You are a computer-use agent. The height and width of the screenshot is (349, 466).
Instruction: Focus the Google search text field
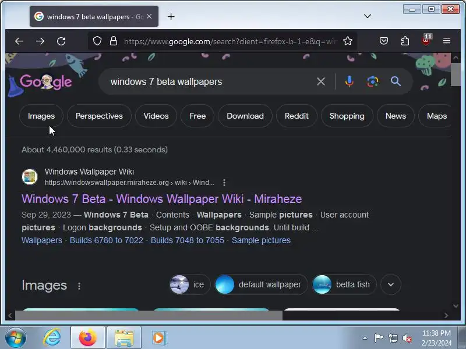(x=208, y=81)
